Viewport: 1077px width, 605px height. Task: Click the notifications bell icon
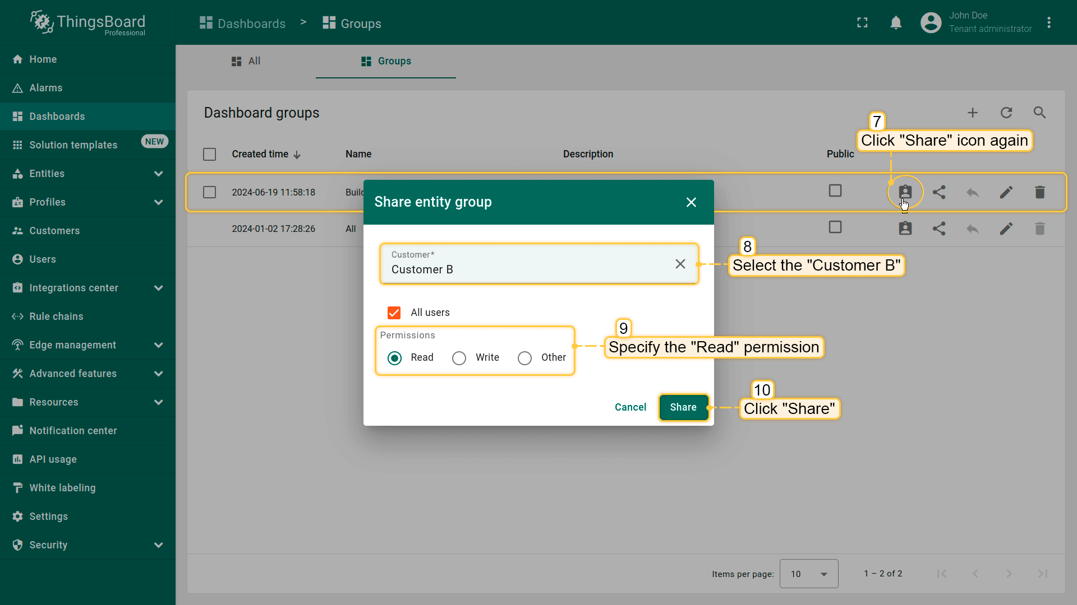[x=896, y=23]
